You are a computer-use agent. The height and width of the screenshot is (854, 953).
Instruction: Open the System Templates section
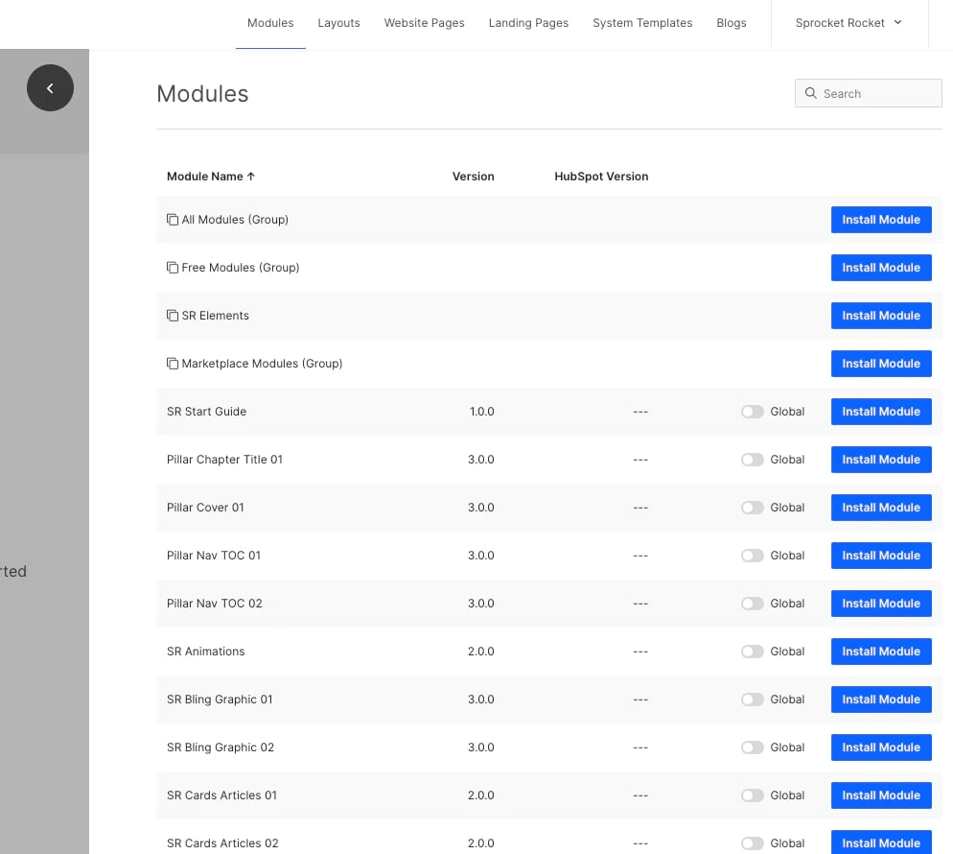pyautogui.click(x=642, y=22)
